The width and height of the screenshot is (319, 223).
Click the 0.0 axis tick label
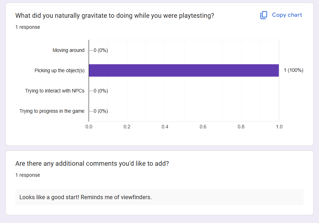[x=89, y=127]
